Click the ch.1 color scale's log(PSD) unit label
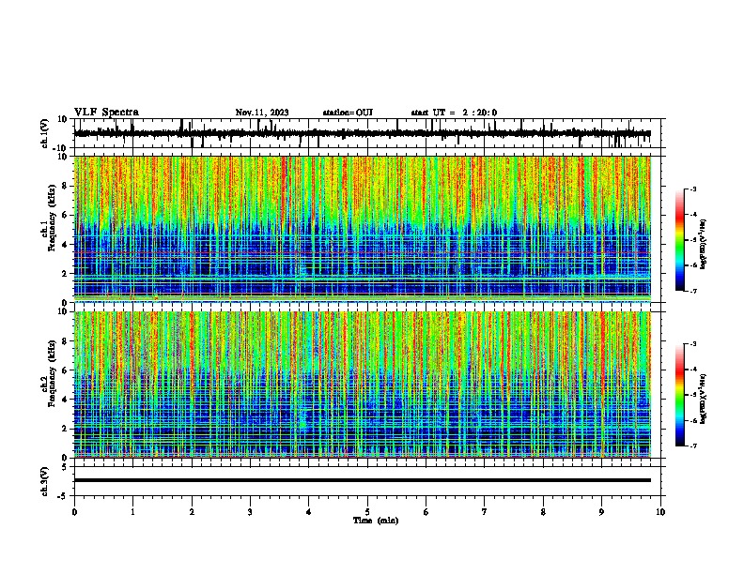Viewport: 744px width, 574px height. (x=704, y=245)
